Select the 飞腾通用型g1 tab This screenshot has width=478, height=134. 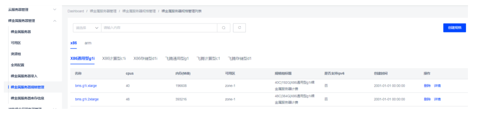pyautogui.click(x=177, y=59)
